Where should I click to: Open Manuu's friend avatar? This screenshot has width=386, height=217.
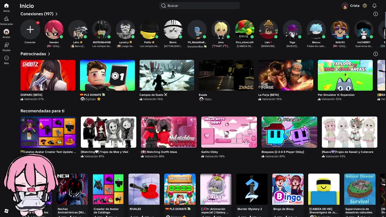pyautogui.click(x=316, y=30)
